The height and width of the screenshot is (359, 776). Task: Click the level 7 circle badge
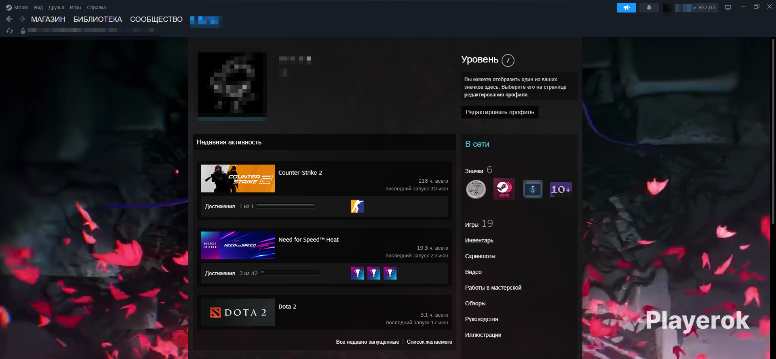click(x=508, y=60)
